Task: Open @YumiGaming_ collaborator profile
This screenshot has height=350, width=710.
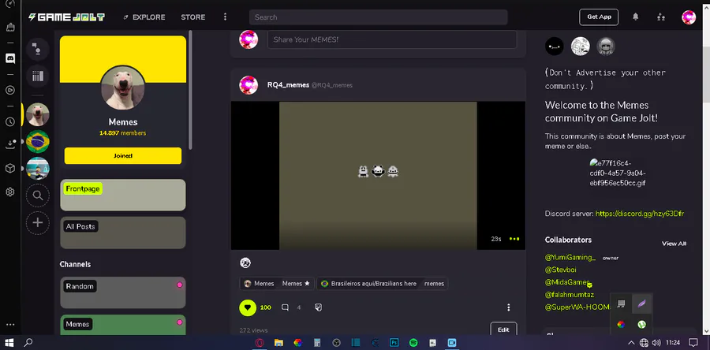Action: click(570, 257)
